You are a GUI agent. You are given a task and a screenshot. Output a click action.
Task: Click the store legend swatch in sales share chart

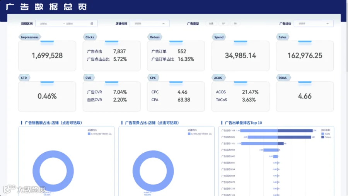[89, 134]
